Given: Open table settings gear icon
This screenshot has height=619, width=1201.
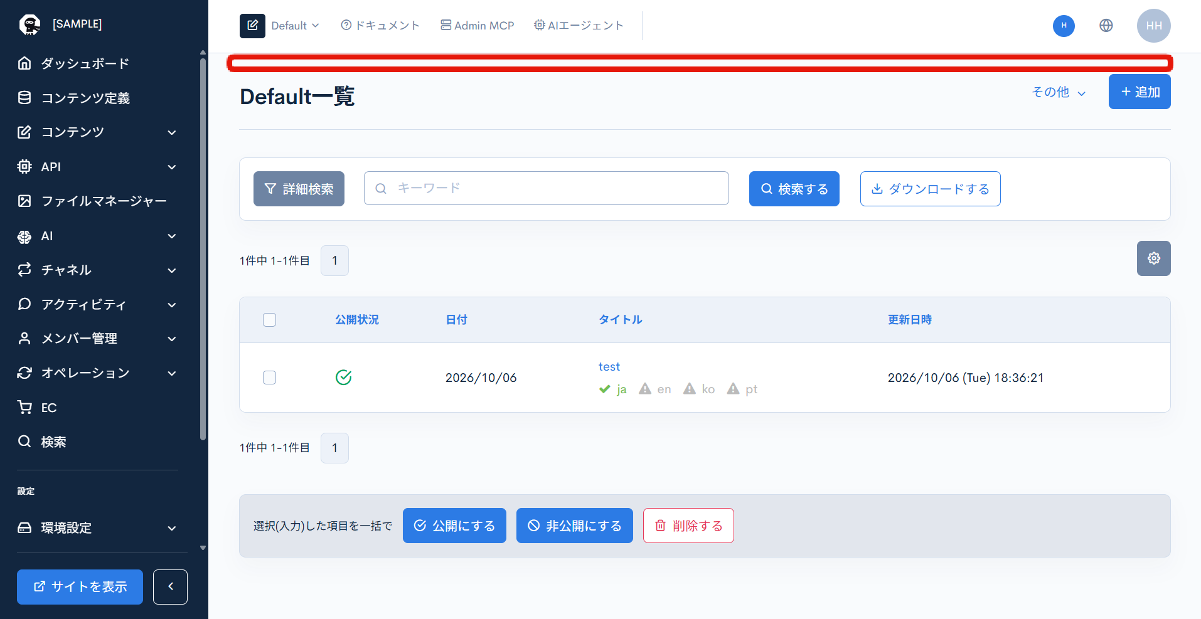Looking at the screenshot, I should click(x=1153, y=258).
